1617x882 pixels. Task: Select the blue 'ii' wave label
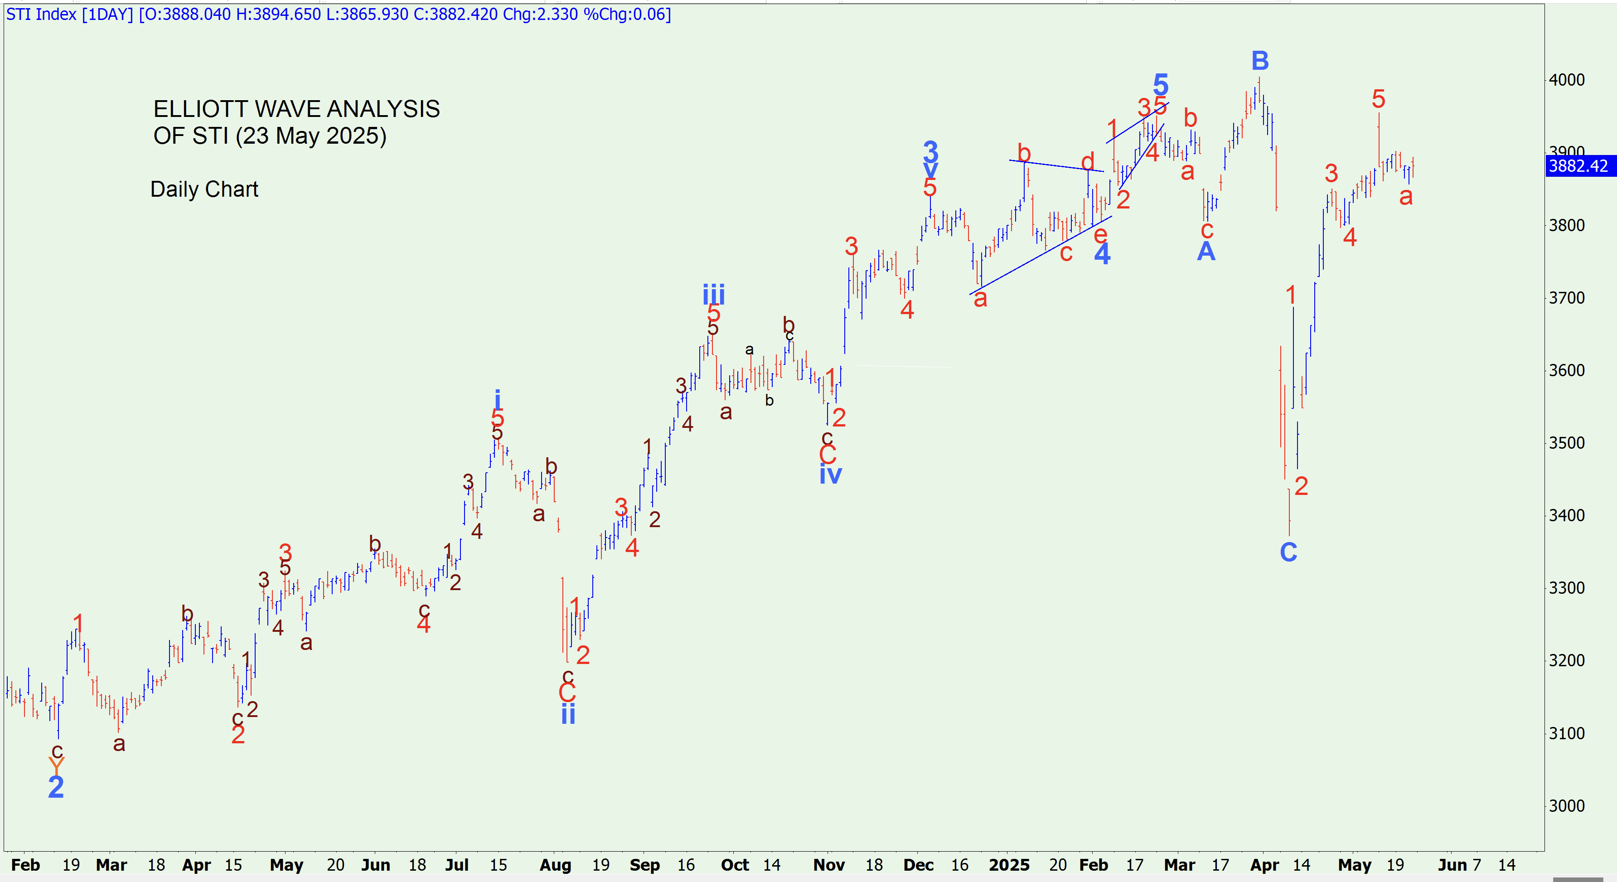pyautogui.click(x=568, y=714)
